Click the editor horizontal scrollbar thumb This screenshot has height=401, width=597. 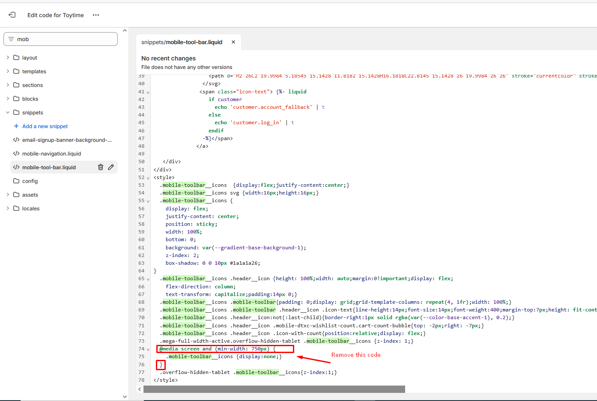click(274, 389)
